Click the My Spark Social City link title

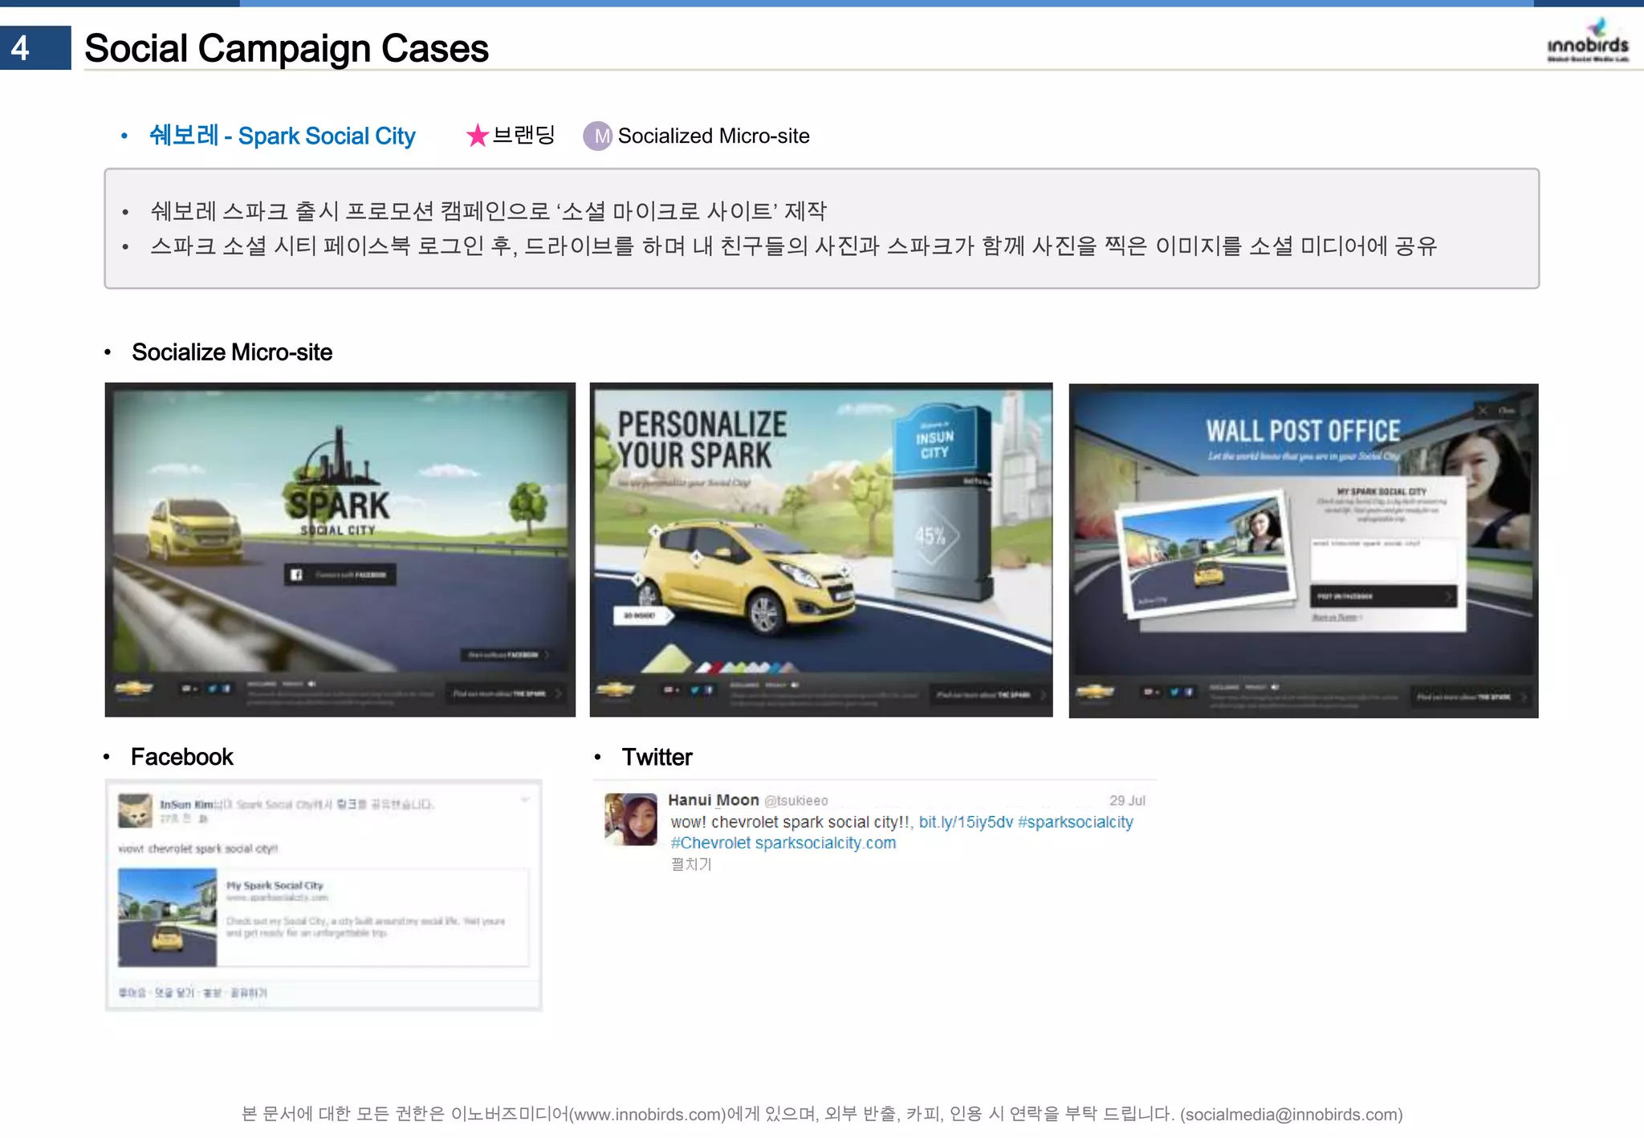pos(275,885)
